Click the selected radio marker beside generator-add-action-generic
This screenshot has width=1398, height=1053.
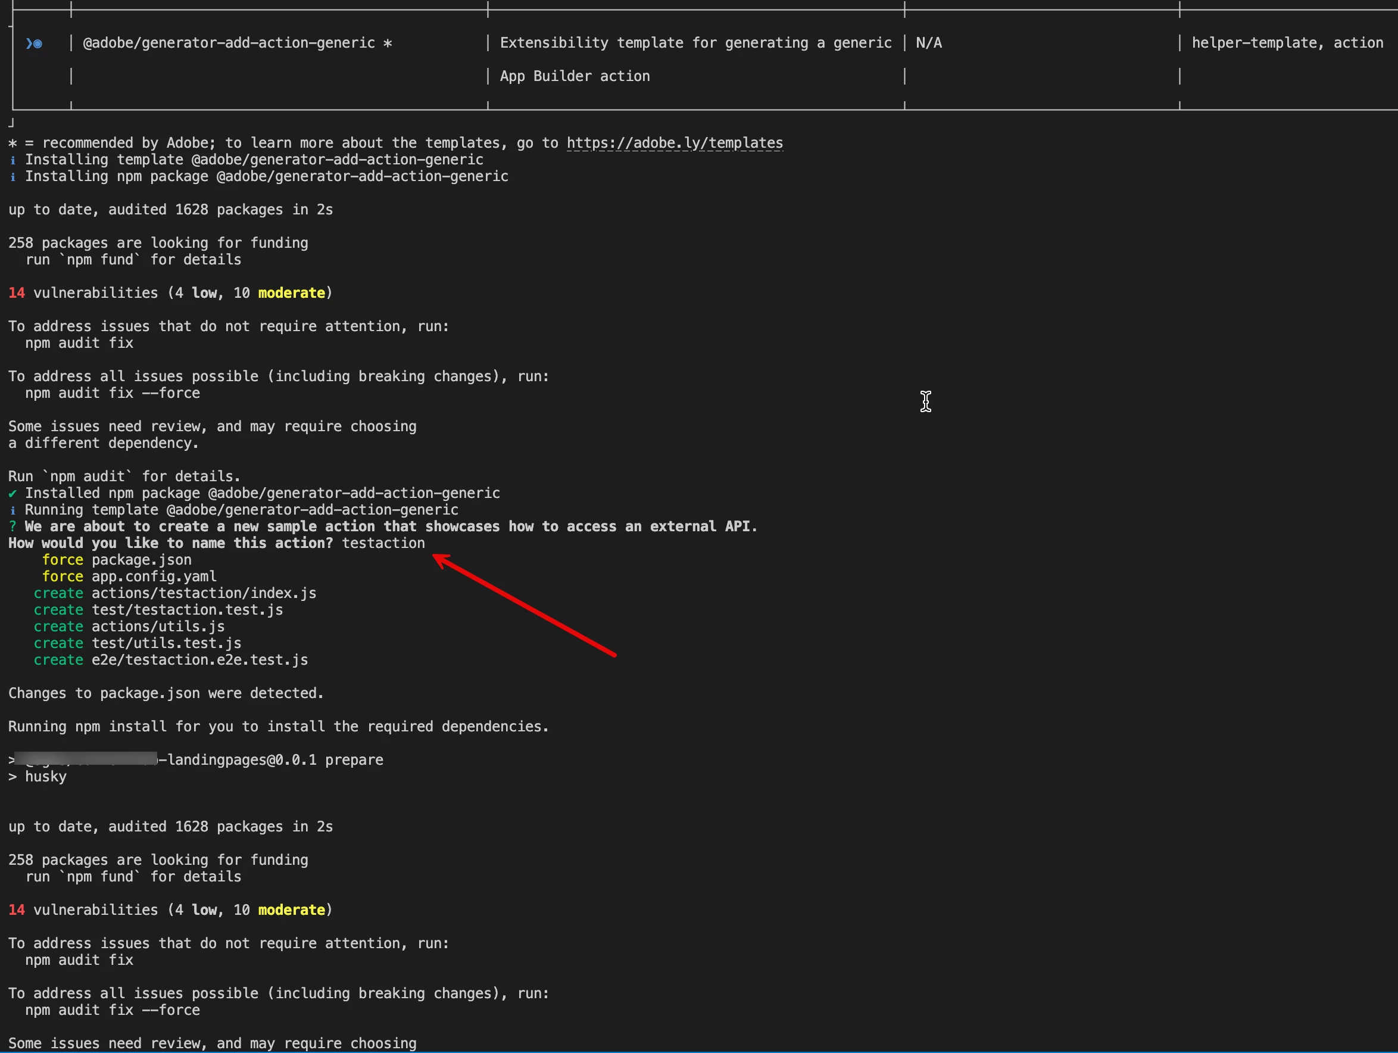pos(37,43)
